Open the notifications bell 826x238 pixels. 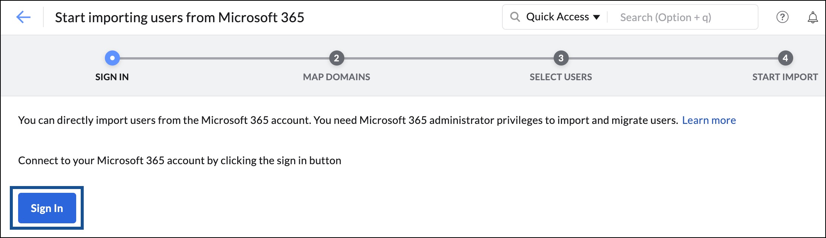(x=812, y=17)
